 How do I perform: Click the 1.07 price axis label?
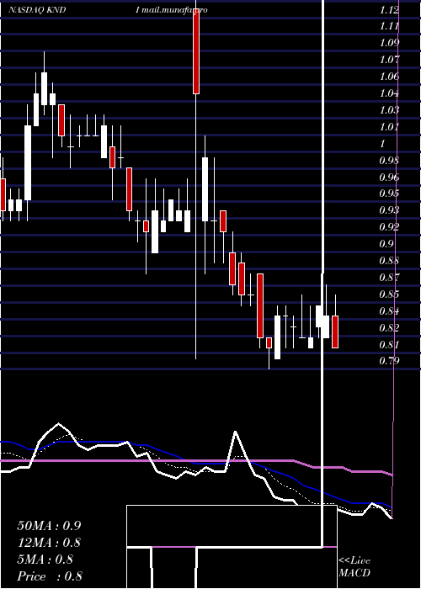[389, 60]
